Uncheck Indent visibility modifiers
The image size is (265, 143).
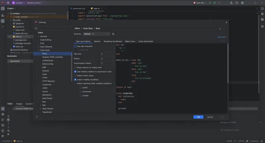(x=75, y=80)
